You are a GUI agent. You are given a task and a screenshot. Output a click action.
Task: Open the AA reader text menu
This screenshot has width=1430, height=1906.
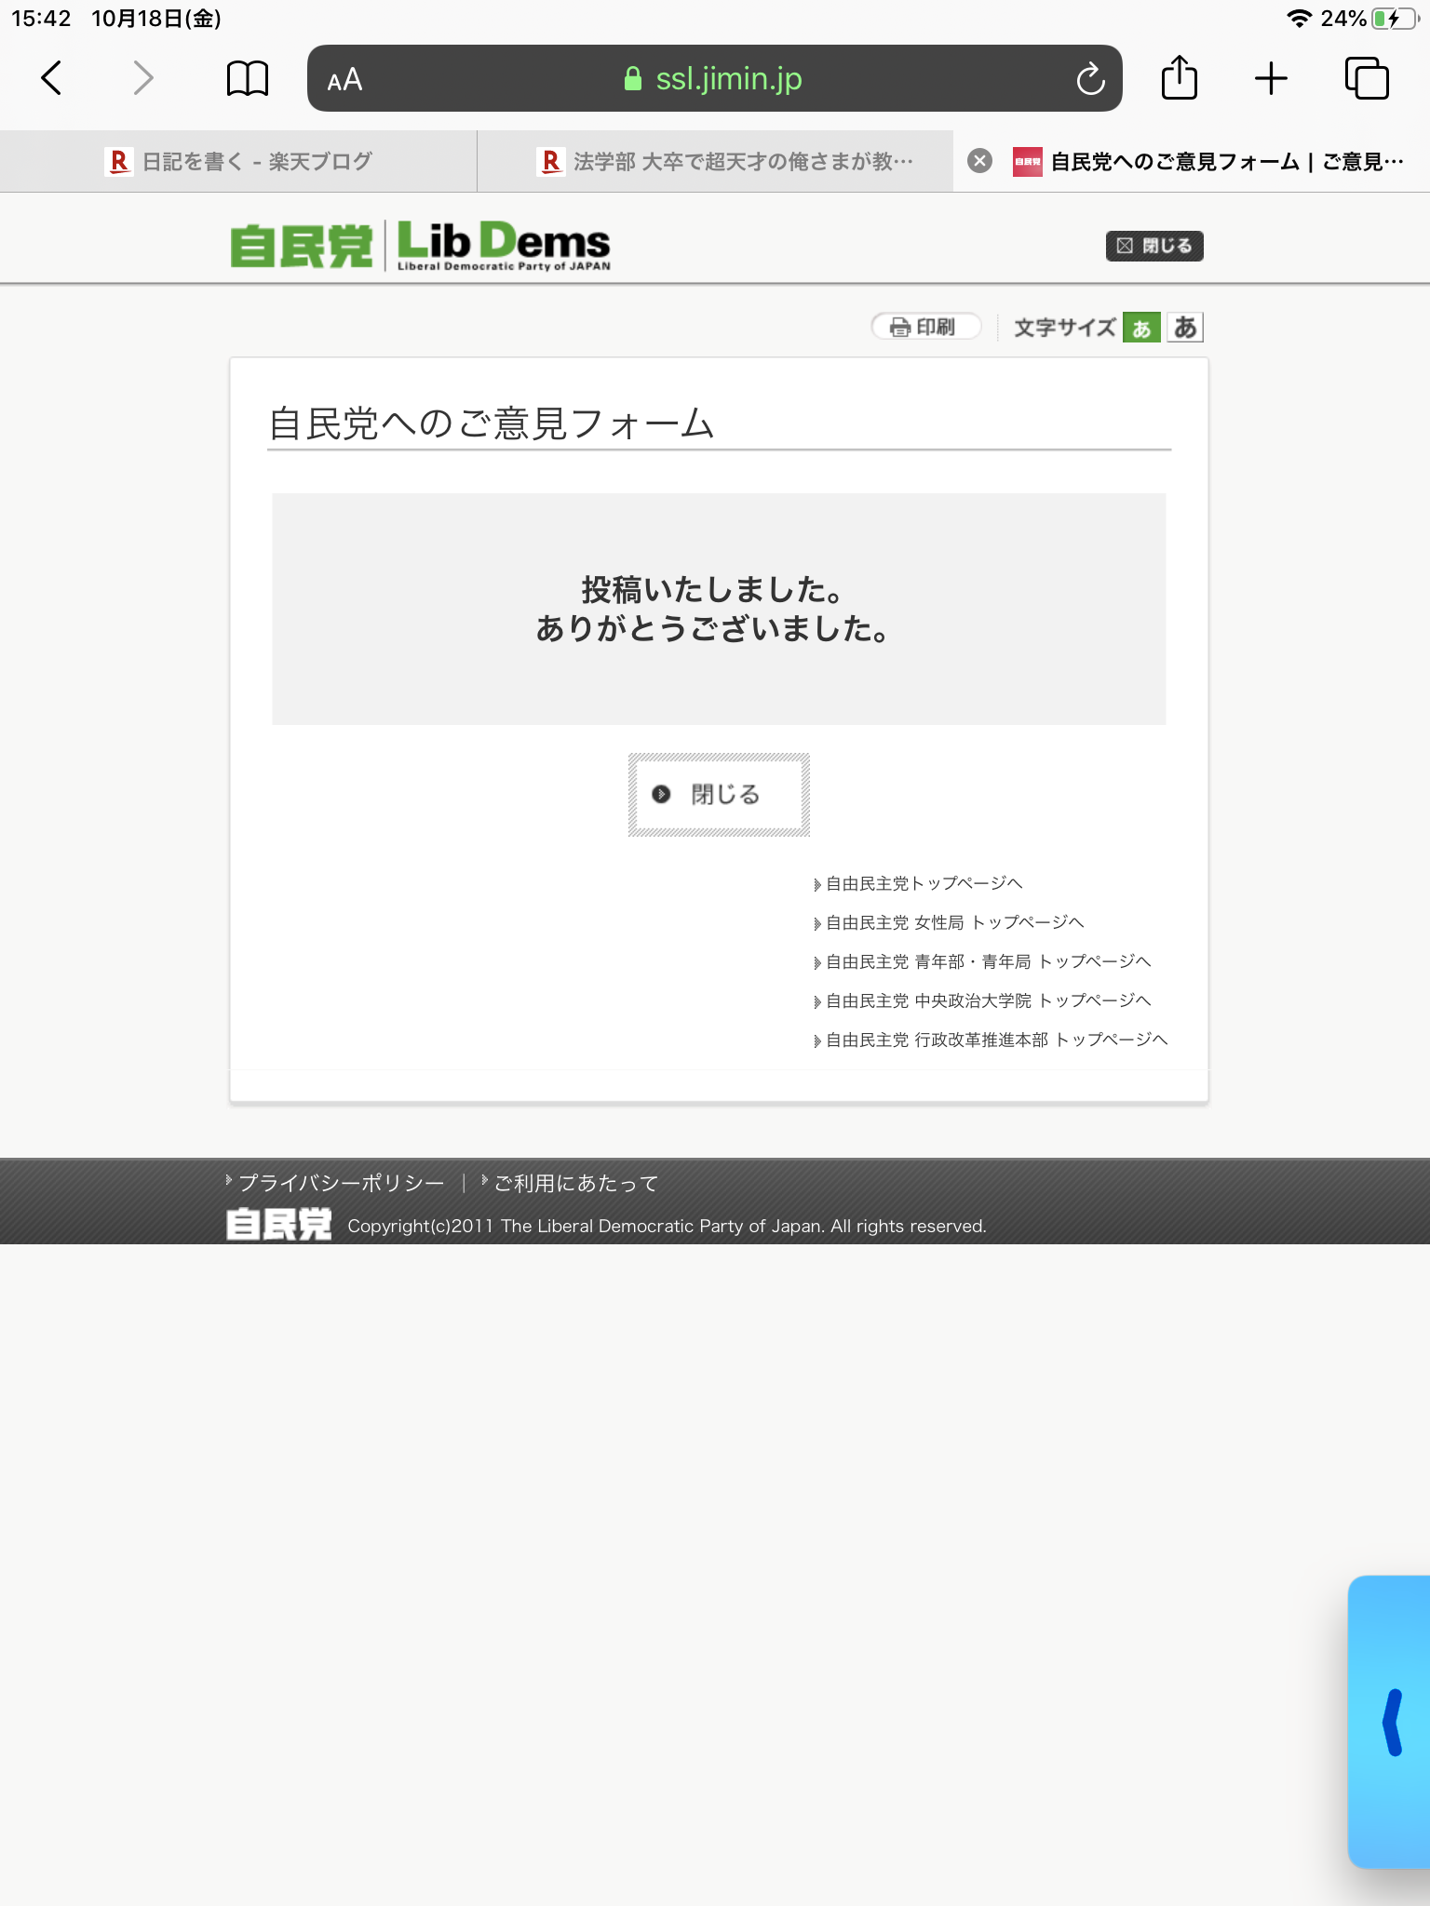[344, 80]
